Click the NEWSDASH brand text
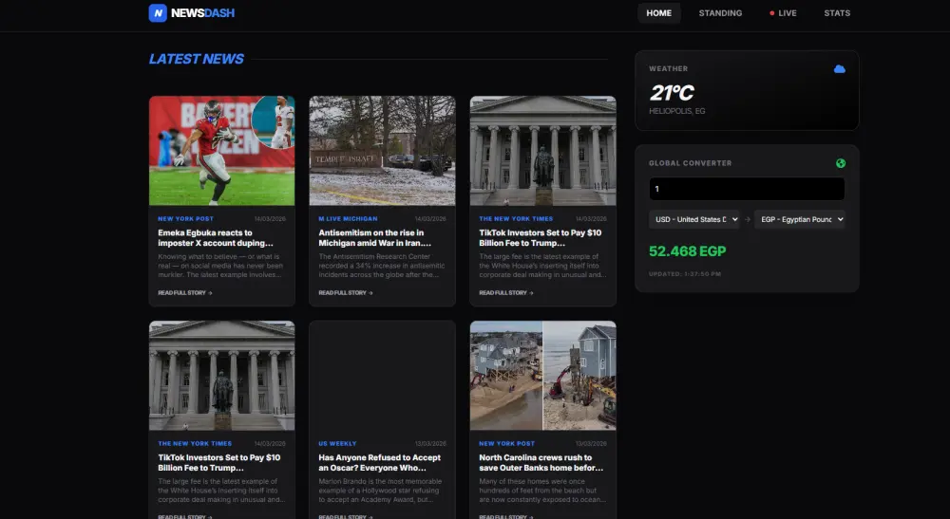 (202, 12)
